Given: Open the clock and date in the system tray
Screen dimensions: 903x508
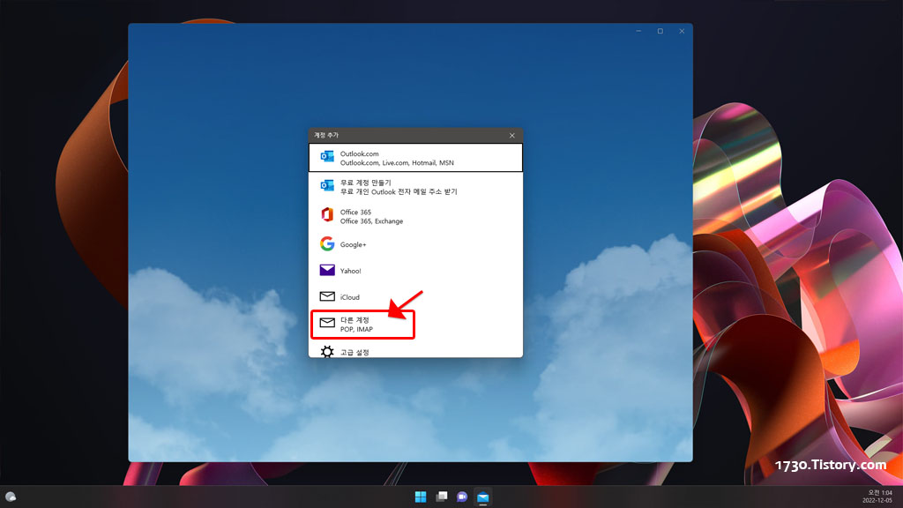Looking at the screenshot, I should pyautogui.click(x=879, y=497).
